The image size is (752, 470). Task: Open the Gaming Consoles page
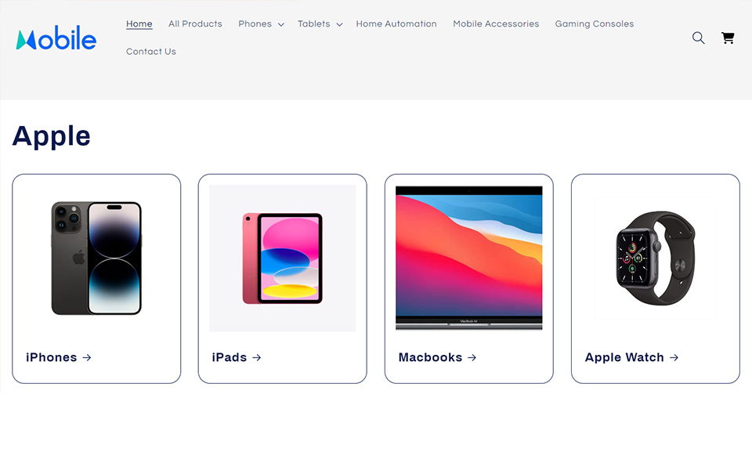click(x=595, y=23)
